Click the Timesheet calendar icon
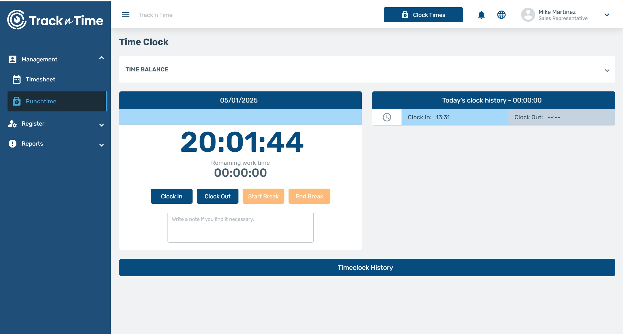 tap(17, 79)
